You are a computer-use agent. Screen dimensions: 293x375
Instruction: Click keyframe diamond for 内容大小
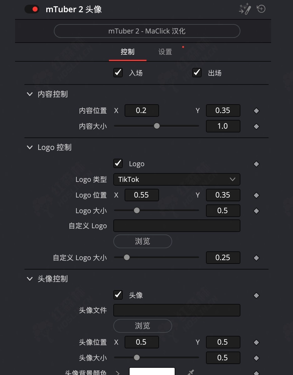coord(256,126)
